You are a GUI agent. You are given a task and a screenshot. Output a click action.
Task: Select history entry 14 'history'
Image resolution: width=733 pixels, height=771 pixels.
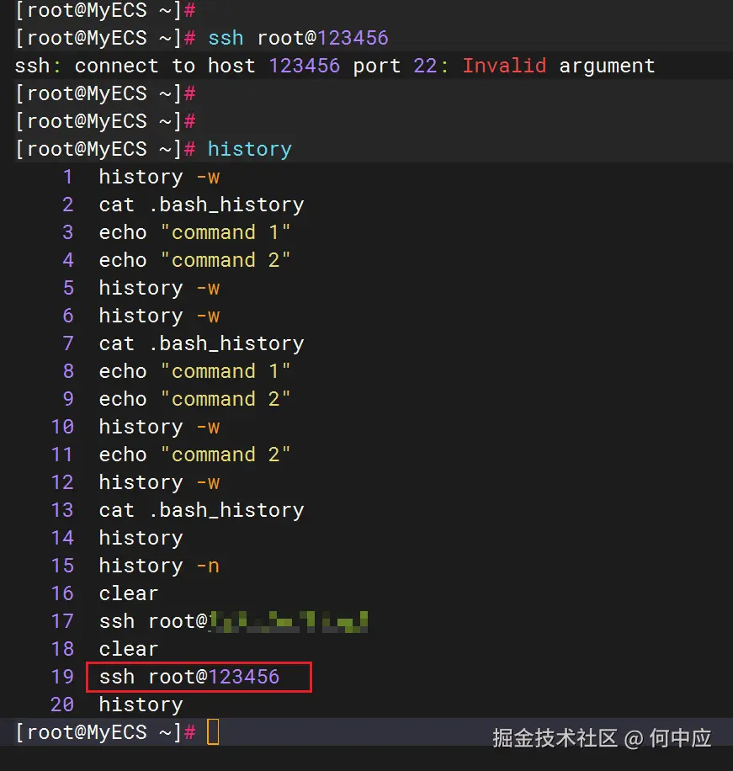141,538
